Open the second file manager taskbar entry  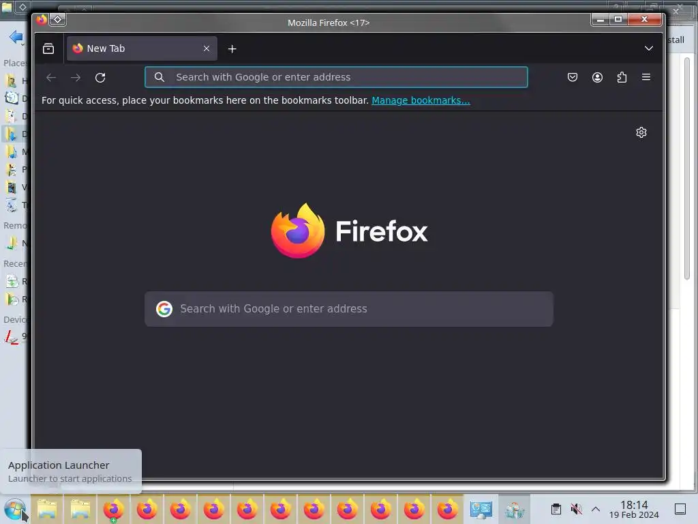coord(80,509)
